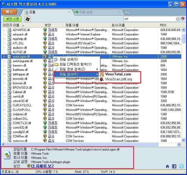Click the large file icon in details panel
The image size is (187, 175).
pyautogui.click(x=7, y=155)
